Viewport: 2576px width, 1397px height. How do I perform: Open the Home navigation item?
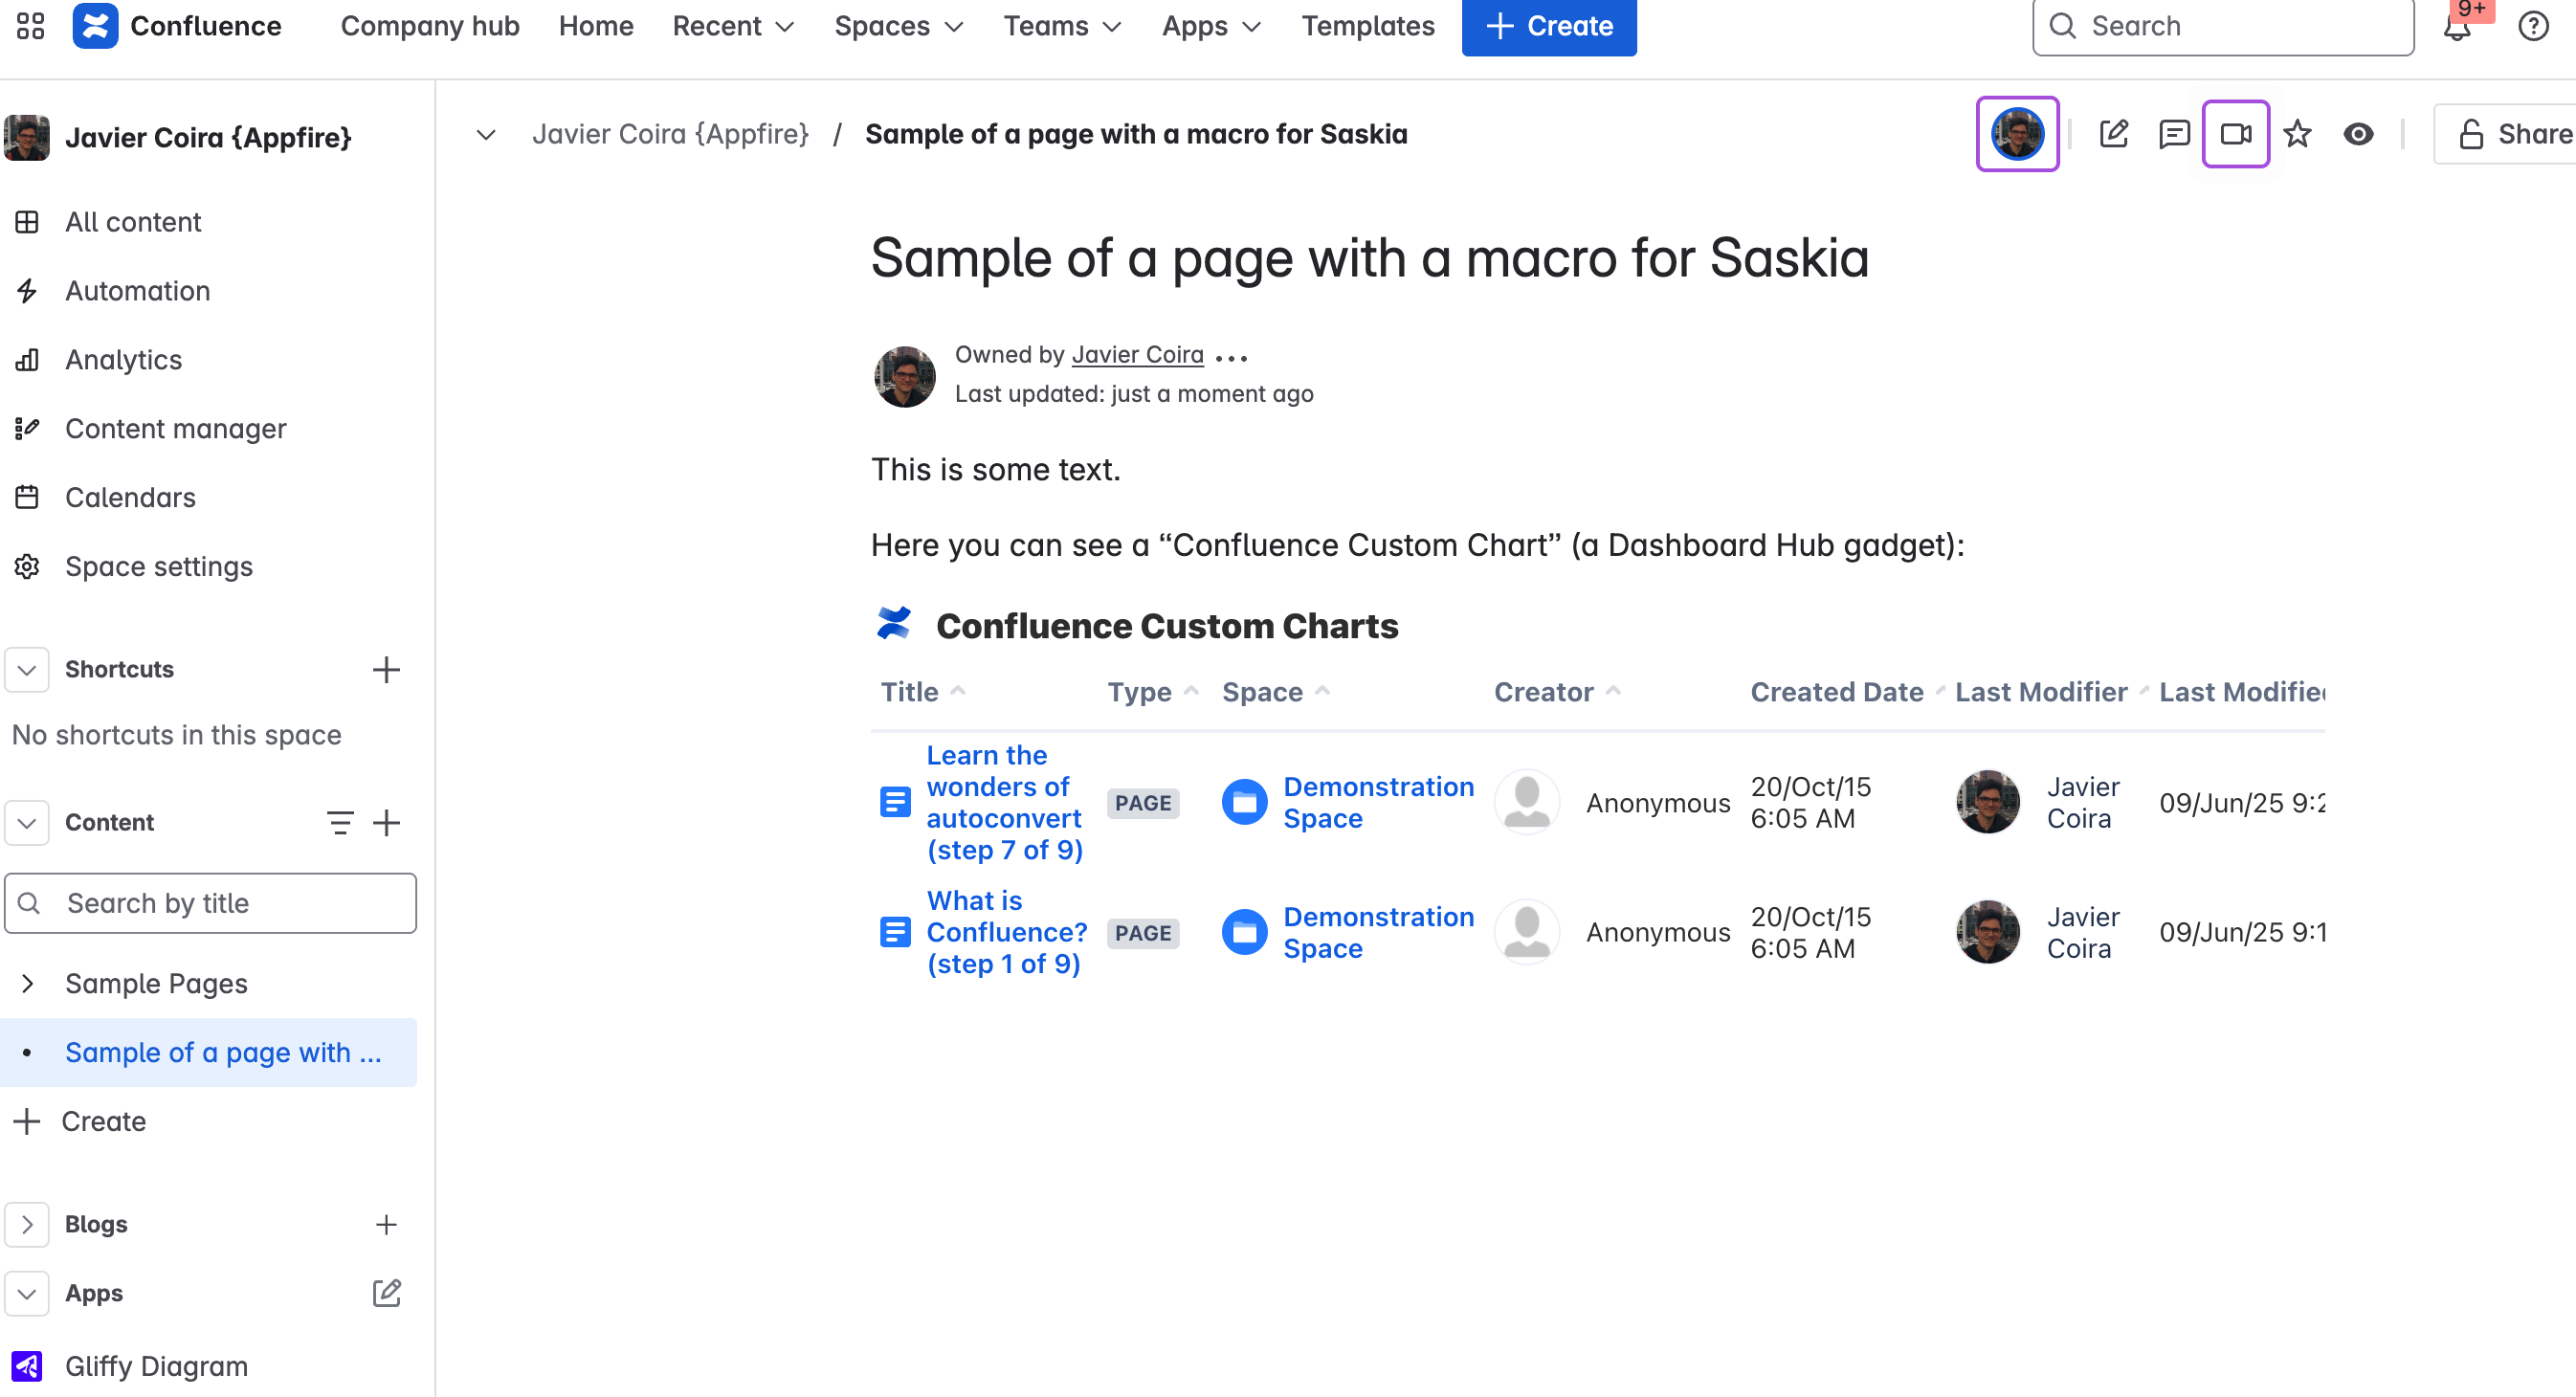(595, 26)
